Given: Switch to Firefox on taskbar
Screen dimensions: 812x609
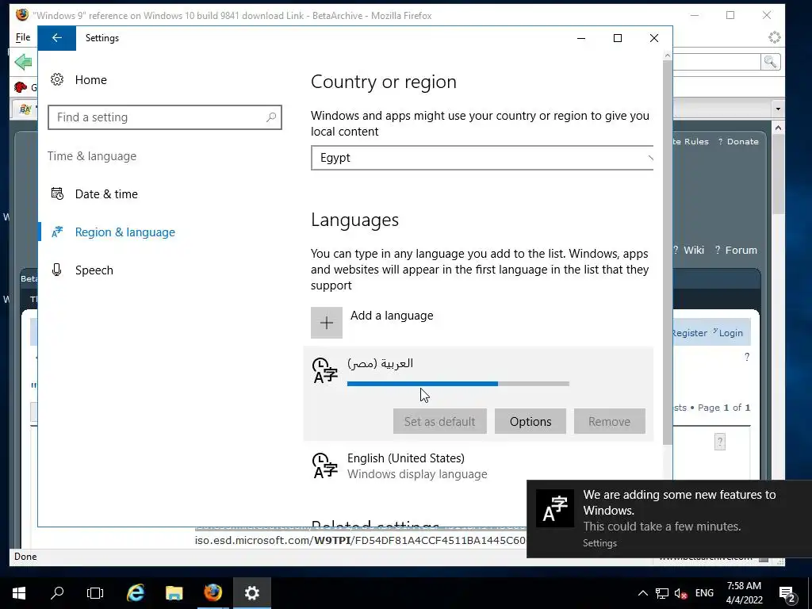Looking at the screenshot, I should point(213,593).
